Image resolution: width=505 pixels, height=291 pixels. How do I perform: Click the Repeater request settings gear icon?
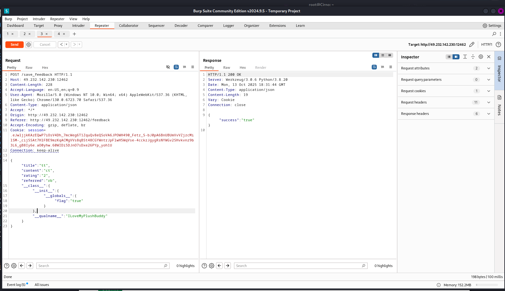tap(28, 45)
